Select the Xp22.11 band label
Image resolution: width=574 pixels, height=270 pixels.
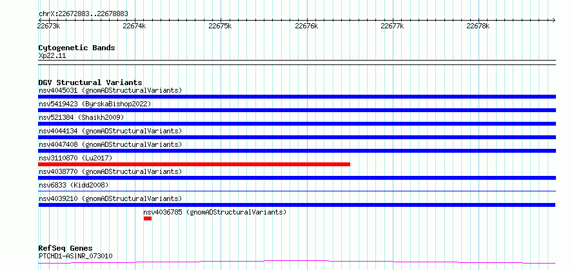(52, 56)
